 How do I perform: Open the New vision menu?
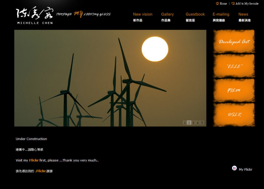pyautogui.click(x=143, y=14)
